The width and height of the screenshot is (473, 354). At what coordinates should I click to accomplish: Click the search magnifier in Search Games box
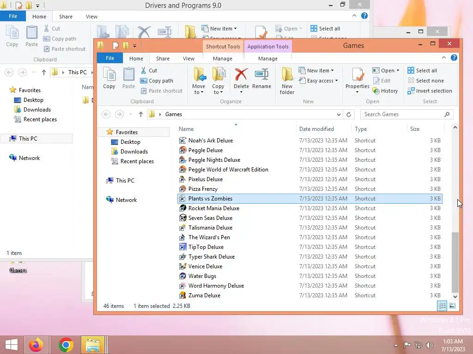447,114
